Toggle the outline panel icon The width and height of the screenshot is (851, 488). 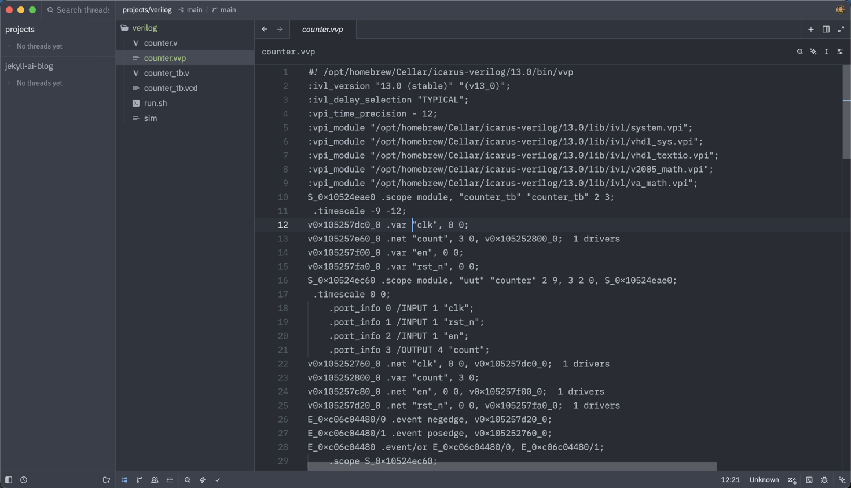pos(170,480)
